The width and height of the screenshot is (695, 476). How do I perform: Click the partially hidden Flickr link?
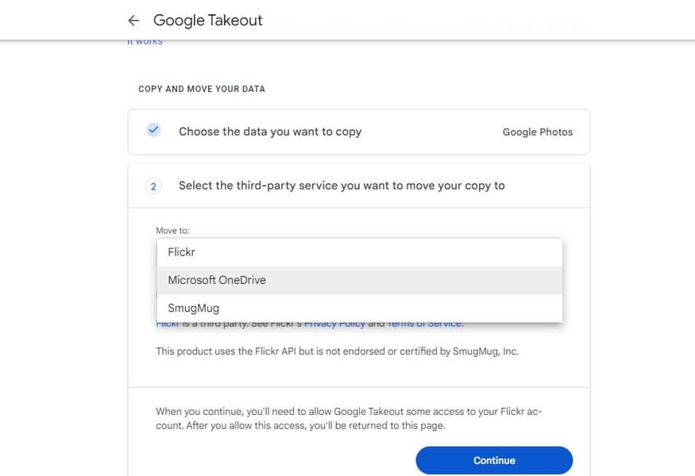[167, 324]
